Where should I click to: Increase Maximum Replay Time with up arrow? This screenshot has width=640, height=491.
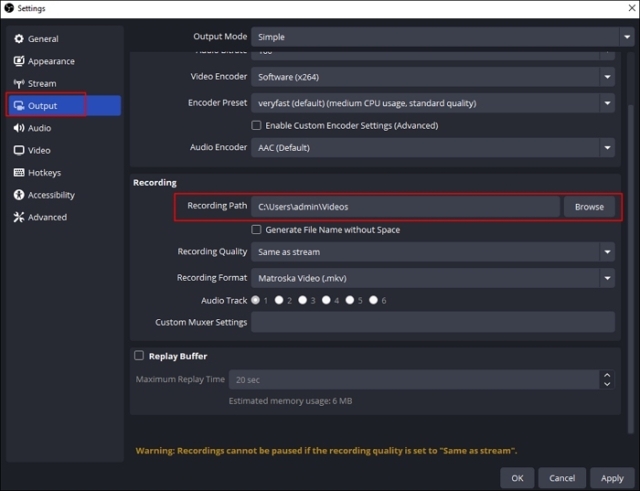point(608,375)
